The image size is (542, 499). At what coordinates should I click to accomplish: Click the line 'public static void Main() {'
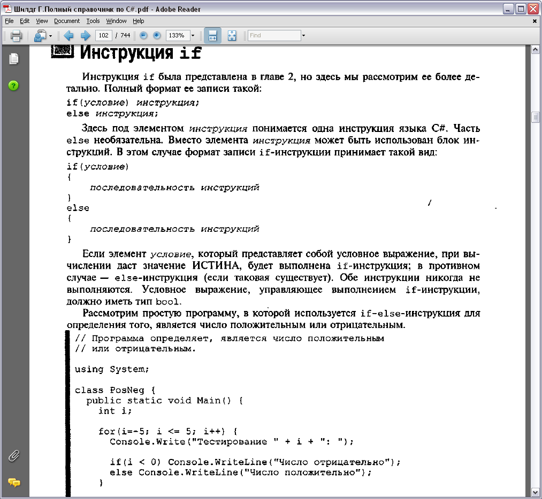(165, 401)
